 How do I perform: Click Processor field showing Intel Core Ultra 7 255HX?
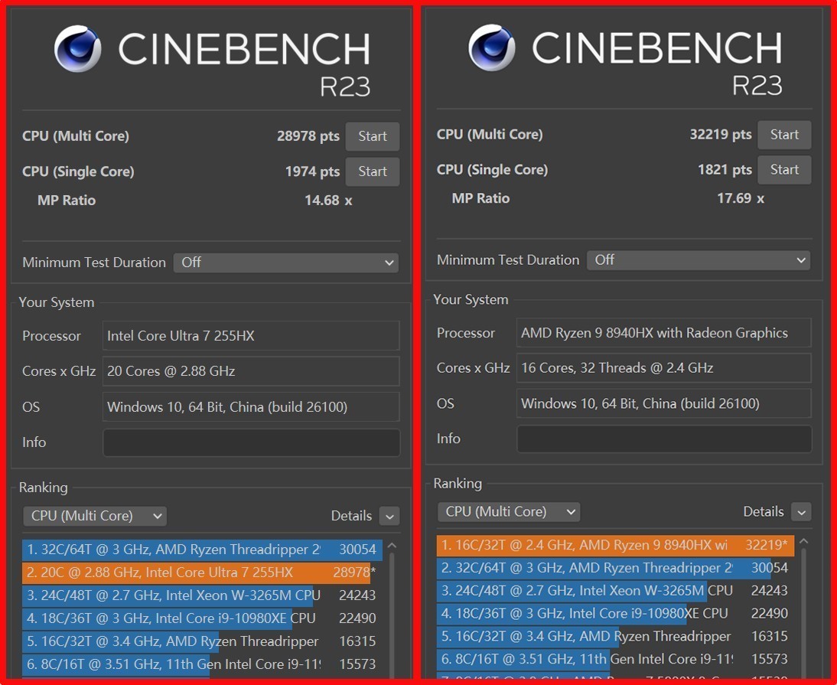pos(251,336)
